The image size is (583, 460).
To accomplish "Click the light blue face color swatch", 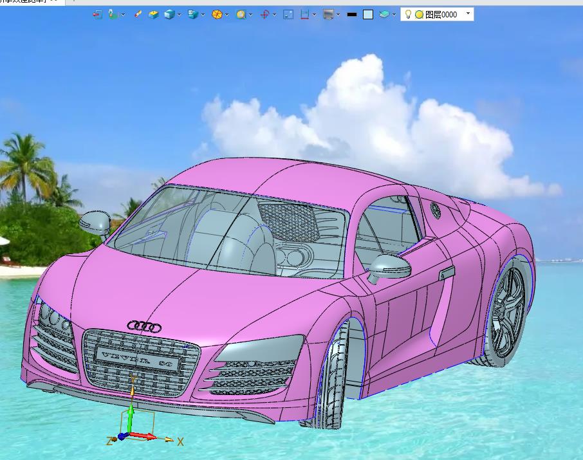I will tap(368, 15).
